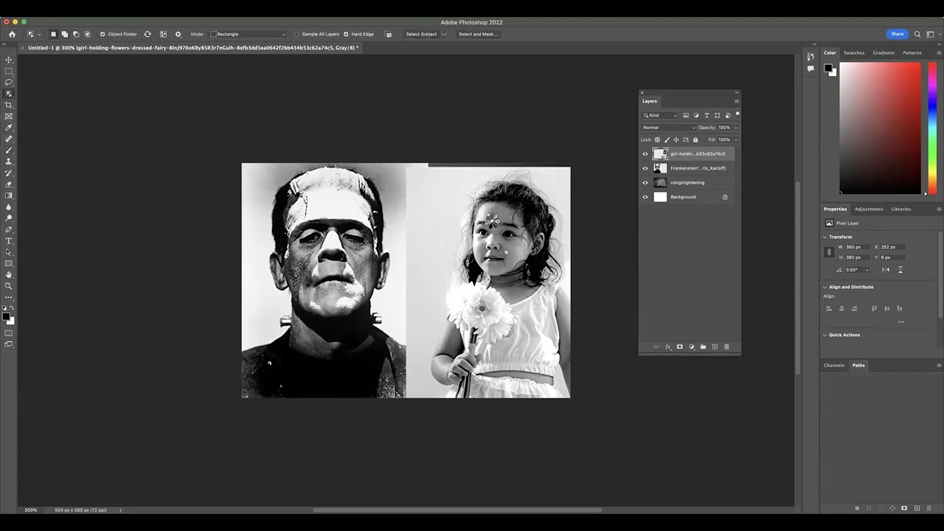
Task: Switch to the Adjustments tab
Action: [x=869, y=209]
